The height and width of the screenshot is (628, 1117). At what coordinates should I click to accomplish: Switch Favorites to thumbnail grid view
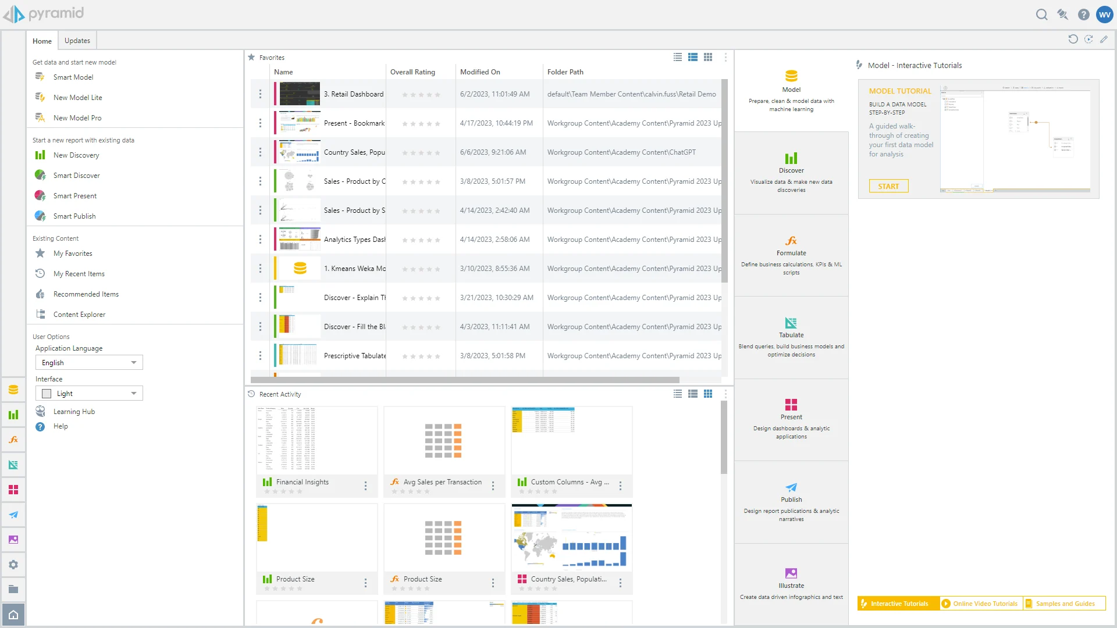707,57
